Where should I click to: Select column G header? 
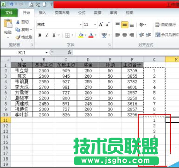pyautogui.click(x=154, y=60)
